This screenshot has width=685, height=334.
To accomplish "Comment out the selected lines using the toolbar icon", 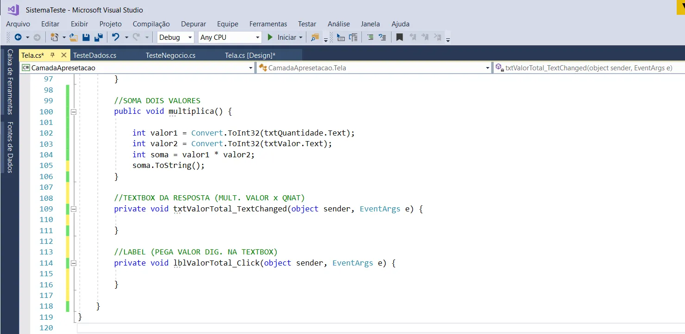I will tap(370, 37).
